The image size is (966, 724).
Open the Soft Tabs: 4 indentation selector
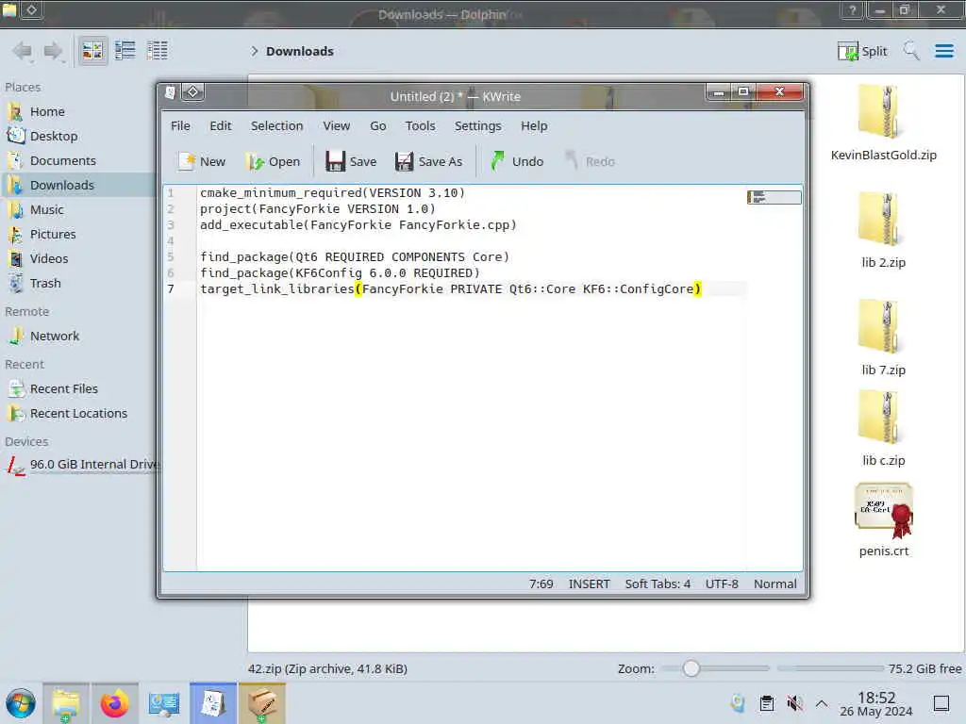(x=658, y=584)
